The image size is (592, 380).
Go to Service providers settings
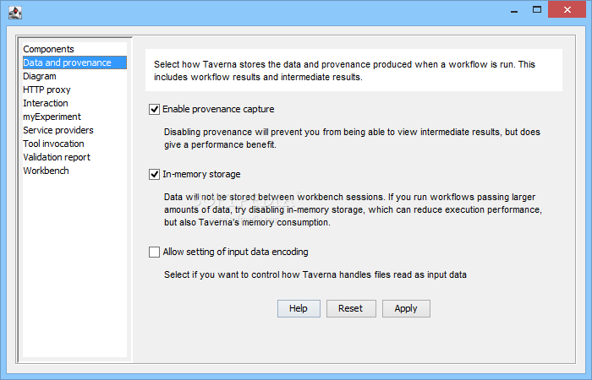74,130
